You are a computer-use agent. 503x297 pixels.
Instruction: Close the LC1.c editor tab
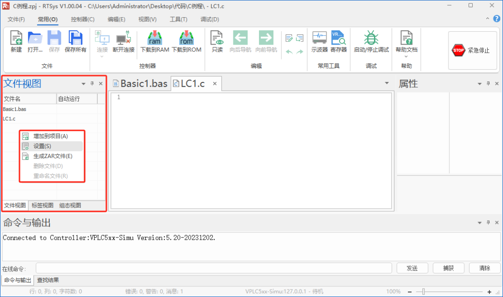215,83
